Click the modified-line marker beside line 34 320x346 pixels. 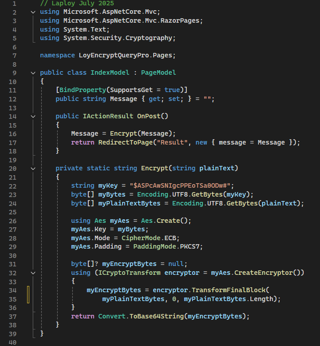28,294
